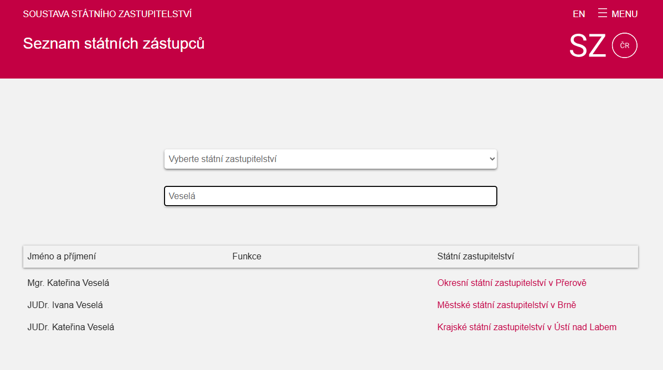Select the Mgr. Kateřina Veselá row name

coord(68,283)
